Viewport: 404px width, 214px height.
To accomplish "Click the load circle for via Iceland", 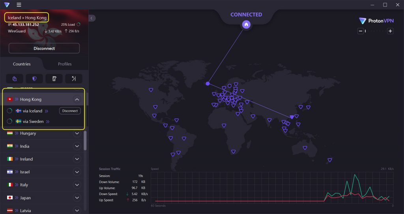I will 9,111.
